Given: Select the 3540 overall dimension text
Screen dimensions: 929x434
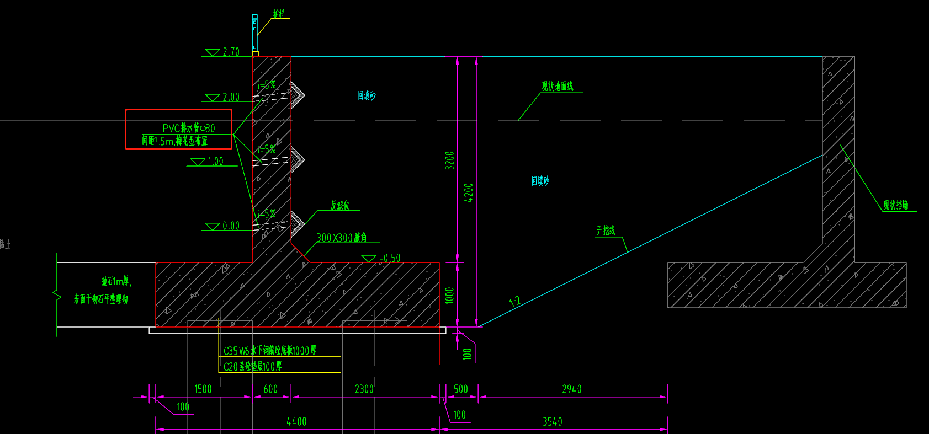Looking at the screenshot, I should click(553, 422).
